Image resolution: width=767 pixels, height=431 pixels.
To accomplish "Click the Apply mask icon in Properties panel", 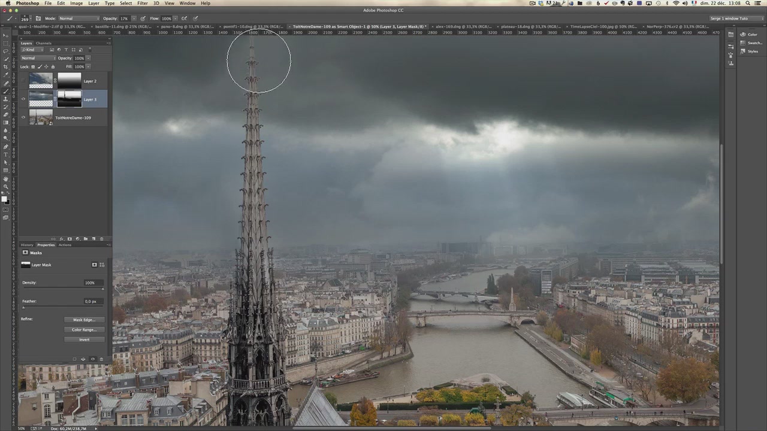I will pyautogui.click(x=83, y=359).
